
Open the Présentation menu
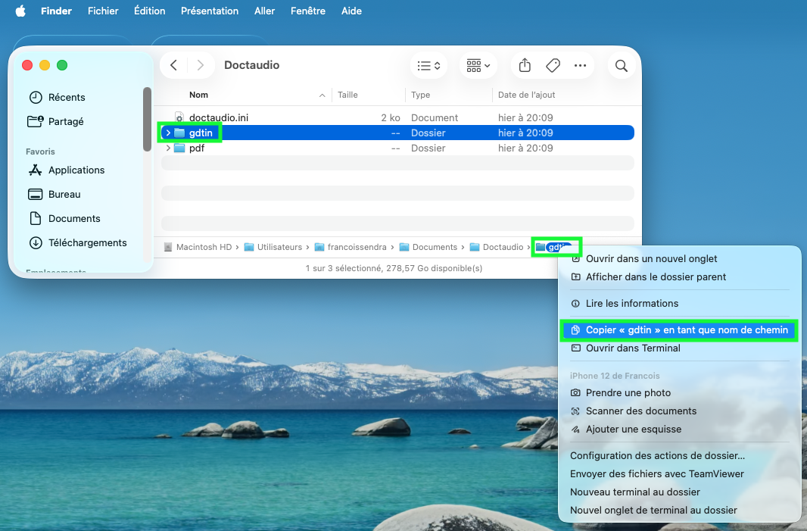210,11
